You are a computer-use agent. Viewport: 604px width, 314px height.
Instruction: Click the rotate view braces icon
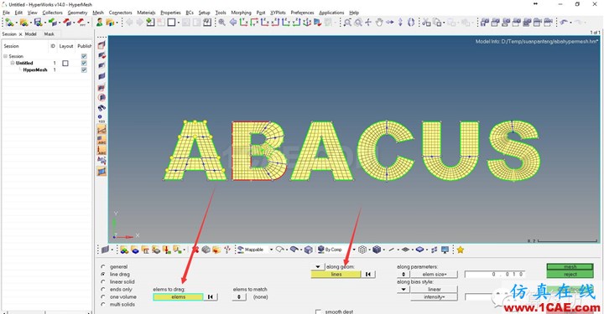pyautogui.click(x=411, y=23)
